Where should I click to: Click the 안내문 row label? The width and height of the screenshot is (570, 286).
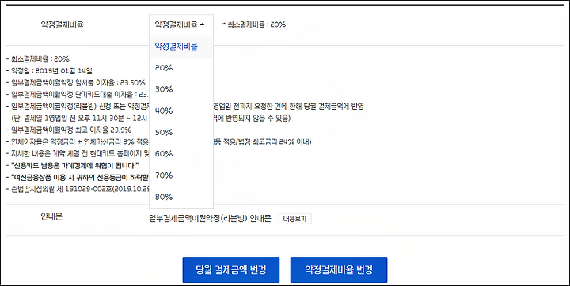pos(51,216)
